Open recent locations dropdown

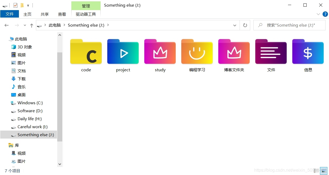pyautogui.click(x=25, y=25)
